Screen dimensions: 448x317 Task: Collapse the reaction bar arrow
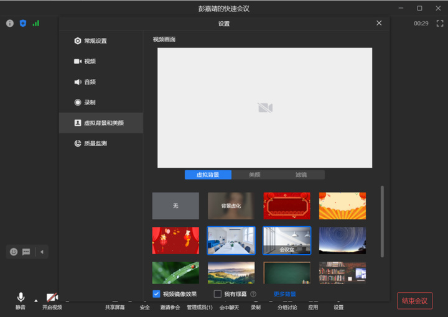click(x=42, y=252)
